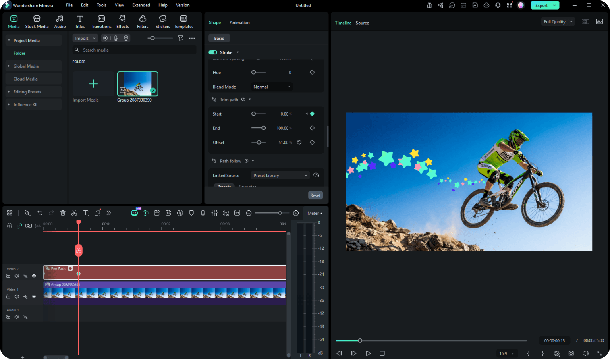610x359 pixels.
Task: Mute the Audio 1 track
Action: (x=17, y=317)
